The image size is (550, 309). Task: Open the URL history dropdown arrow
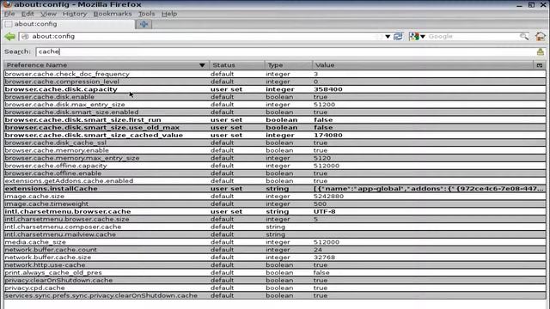(x=388, y=36)
